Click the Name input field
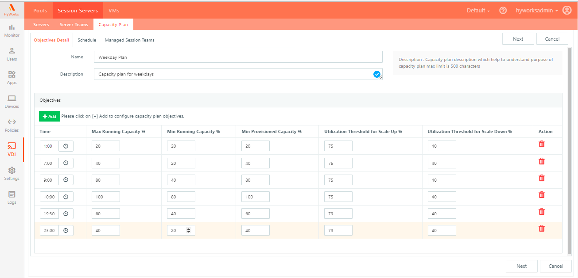 click(x=238, y=57)
